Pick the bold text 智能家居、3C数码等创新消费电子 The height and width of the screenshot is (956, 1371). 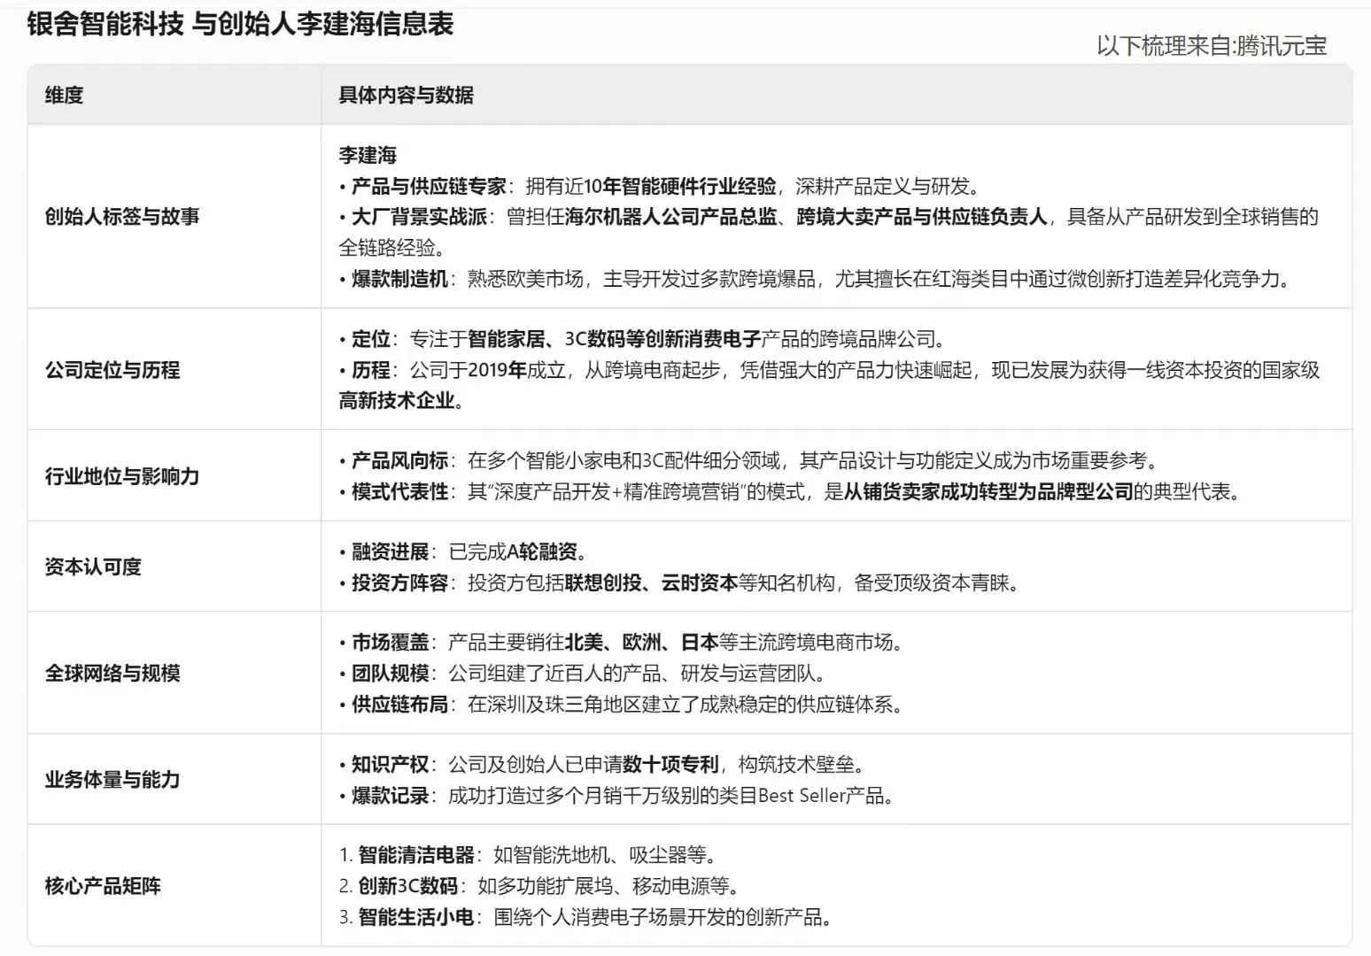[614, 339]
